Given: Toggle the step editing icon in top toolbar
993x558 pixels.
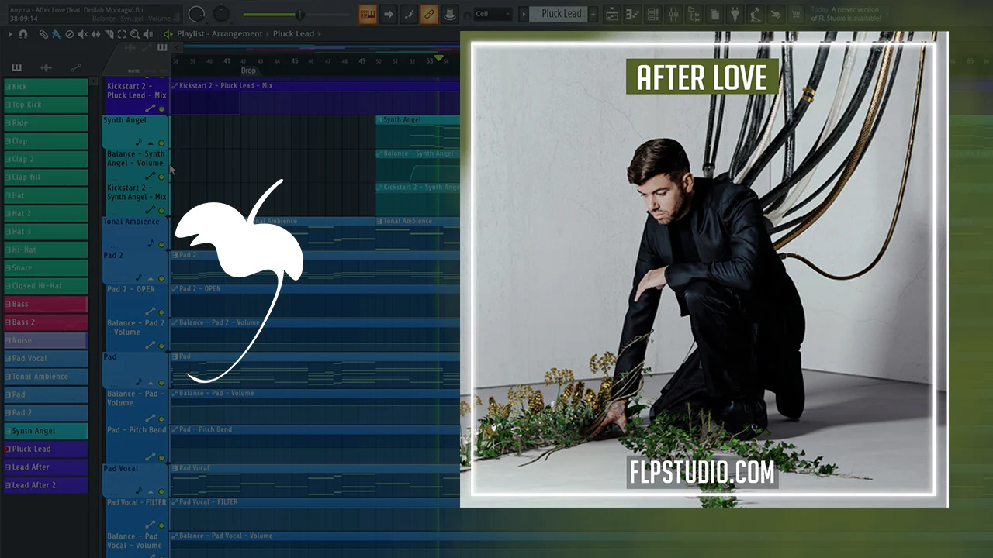Looking at the screenshot, I should coord(409,14).
